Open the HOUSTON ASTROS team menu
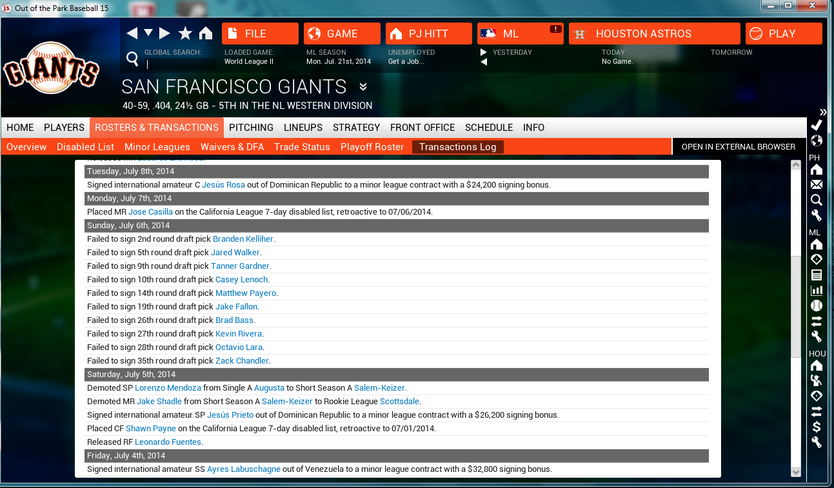This screenshot has height=488, width=834. coord(655,34)
